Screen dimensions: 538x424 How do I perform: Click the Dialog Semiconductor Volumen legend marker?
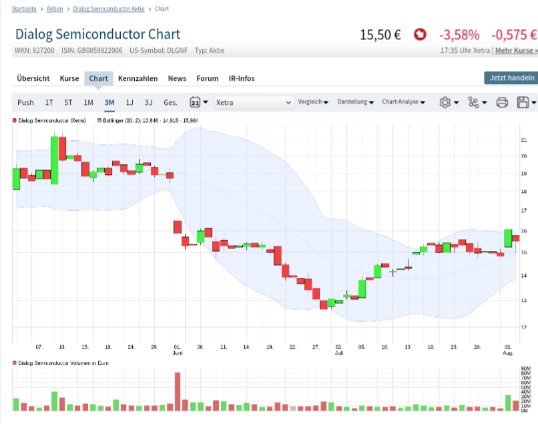point(15,363)
